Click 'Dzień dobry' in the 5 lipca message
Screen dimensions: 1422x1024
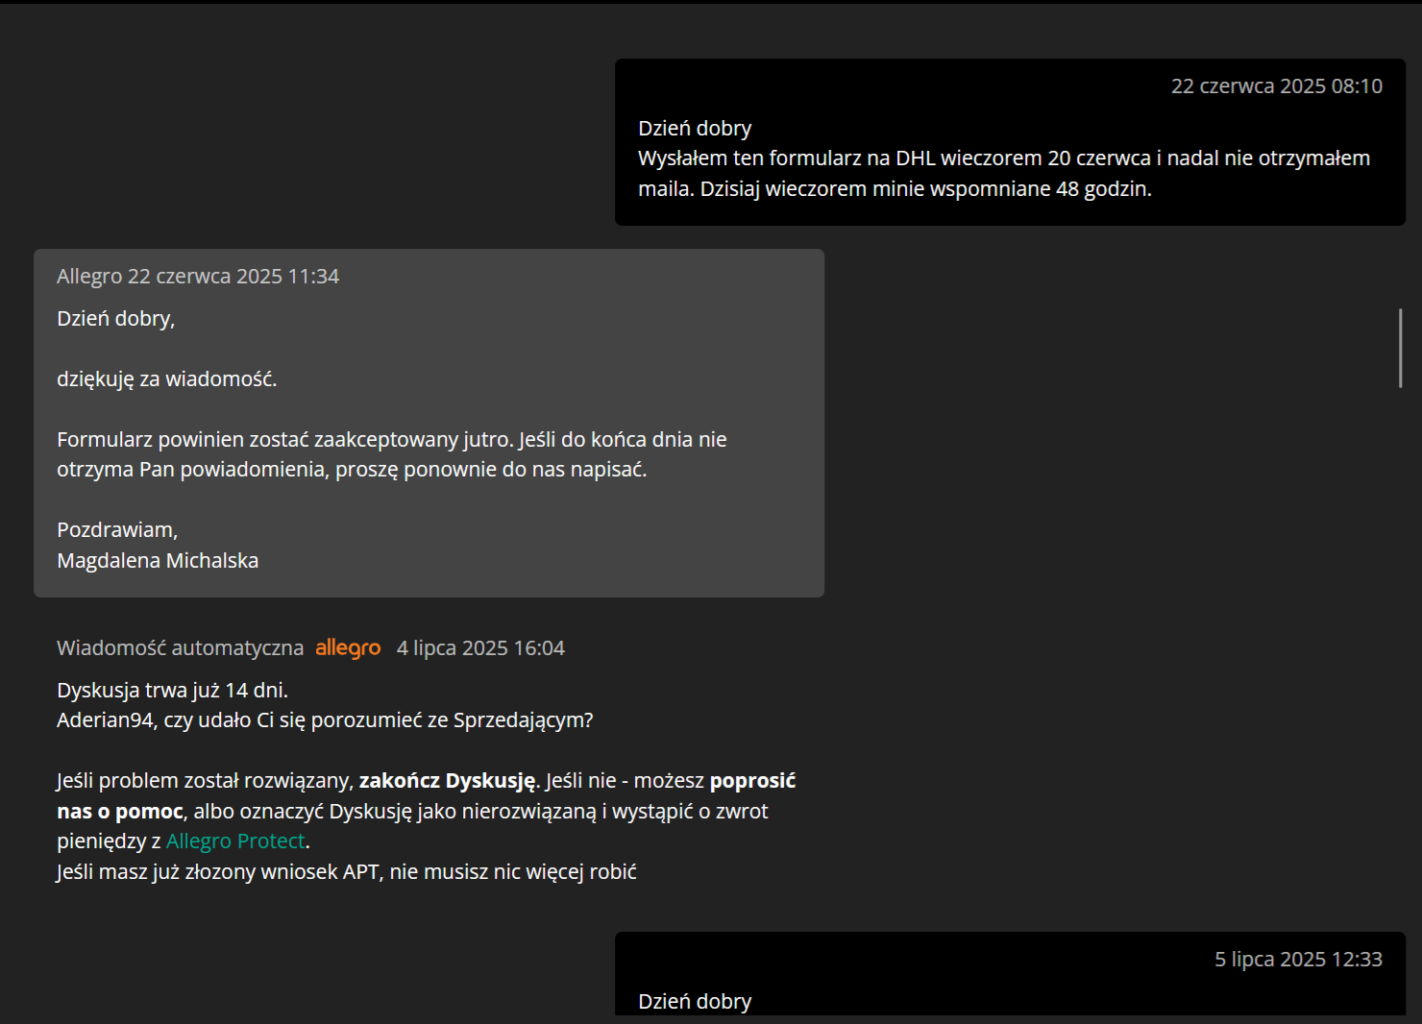pyautogui.click(x=695, y=1002)
